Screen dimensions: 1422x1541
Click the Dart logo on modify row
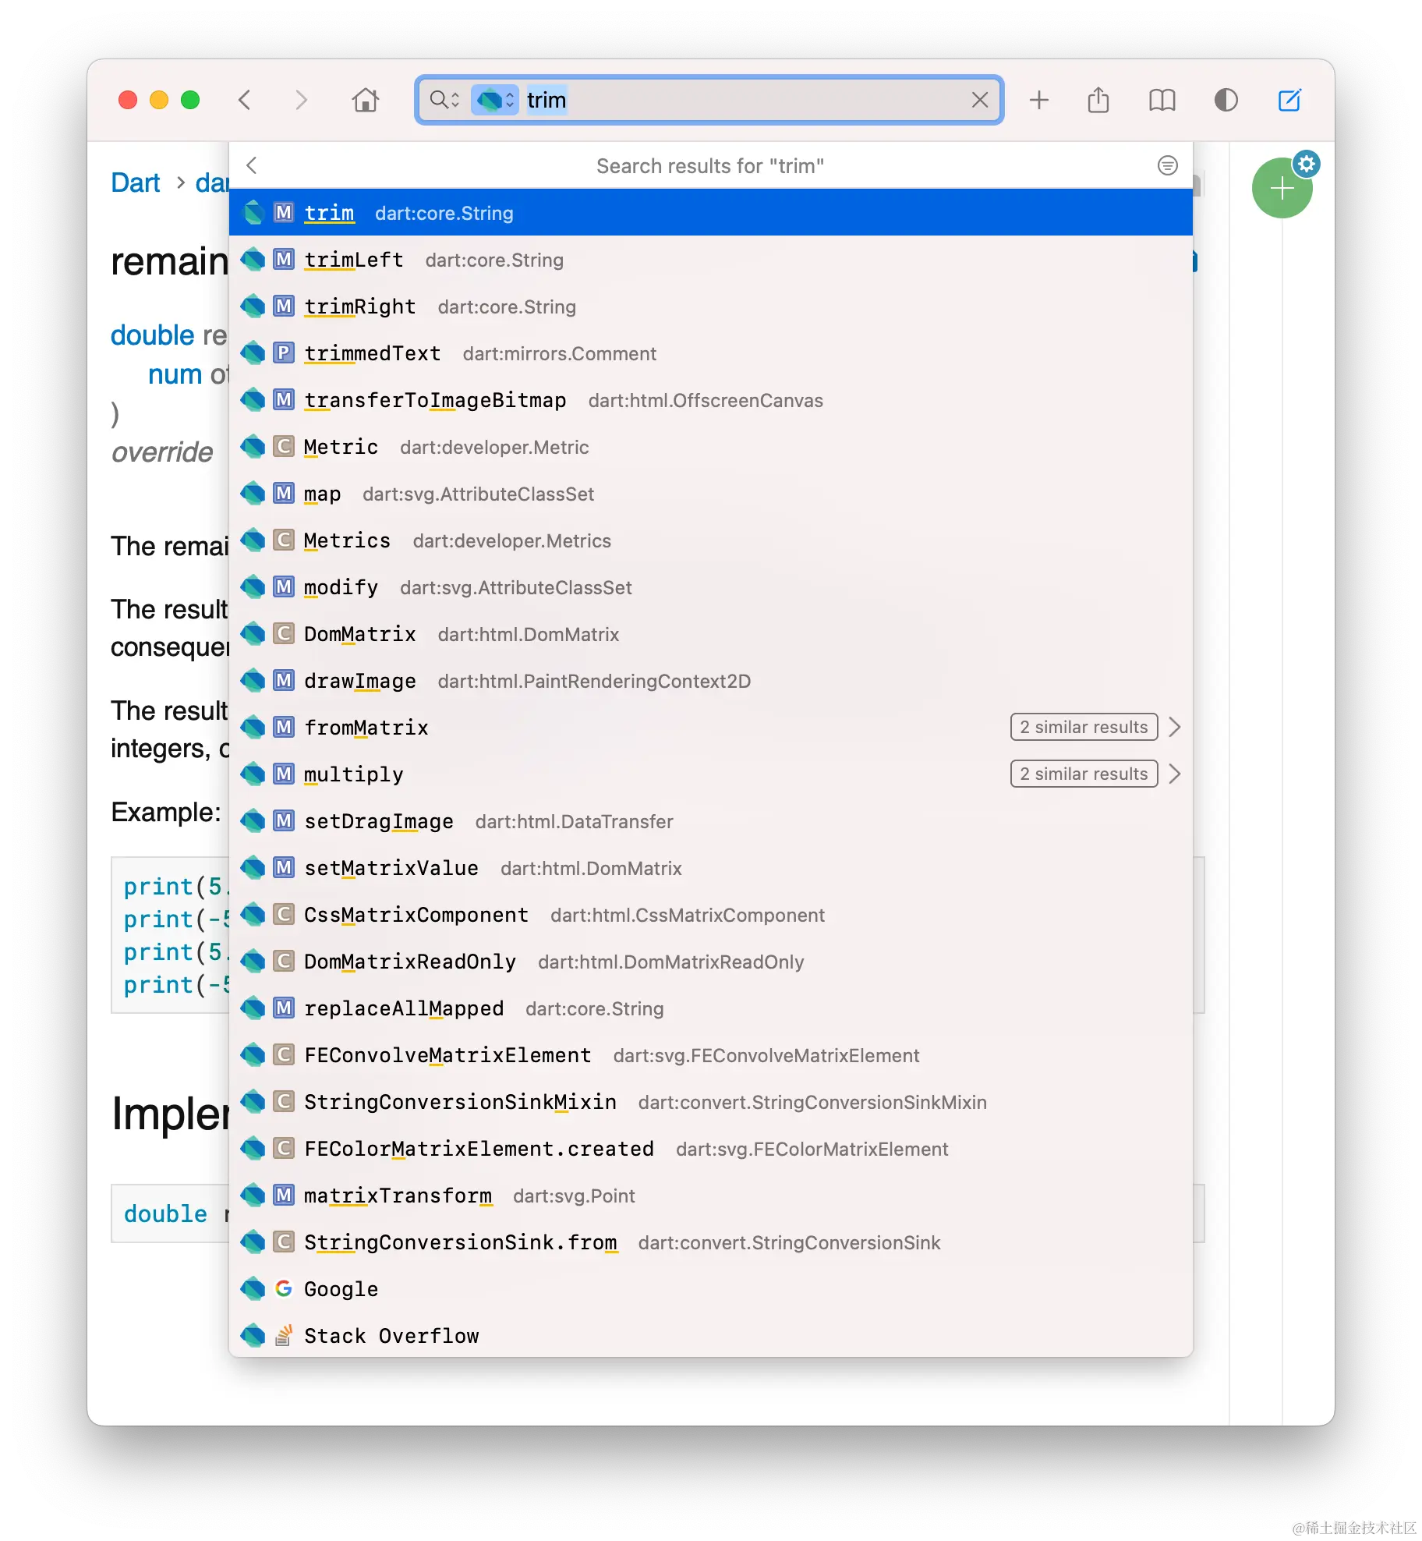coord(253,586)
